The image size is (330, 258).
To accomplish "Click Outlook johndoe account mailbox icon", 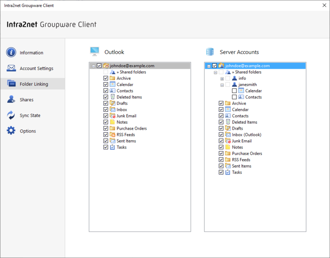I will click(106, 66).
